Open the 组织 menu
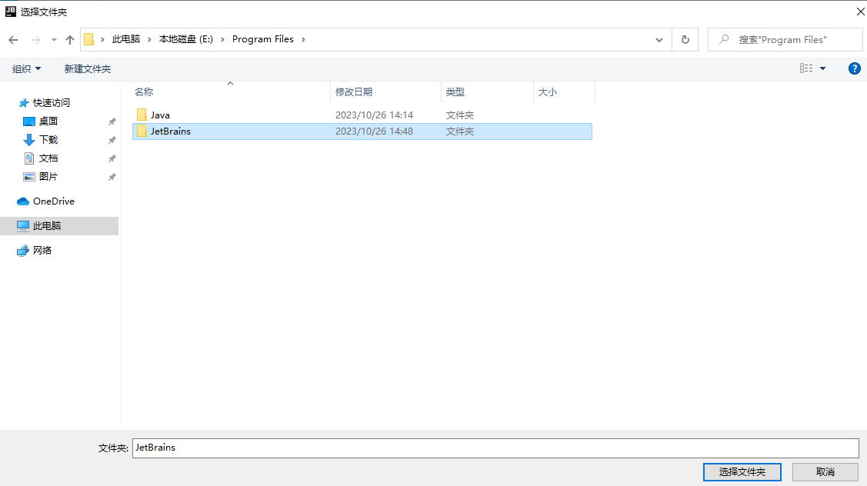 (x=27, y=69)
